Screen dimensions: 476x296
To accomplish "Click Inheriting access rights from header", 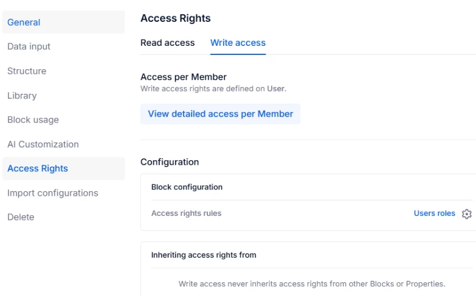I will point(204,255).
